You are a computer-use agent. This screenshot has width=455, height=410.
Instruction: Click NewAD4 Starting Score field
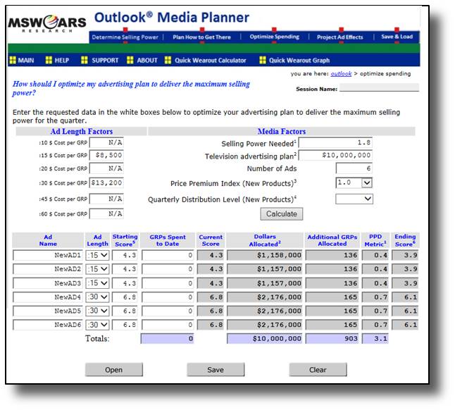point(125,297)
